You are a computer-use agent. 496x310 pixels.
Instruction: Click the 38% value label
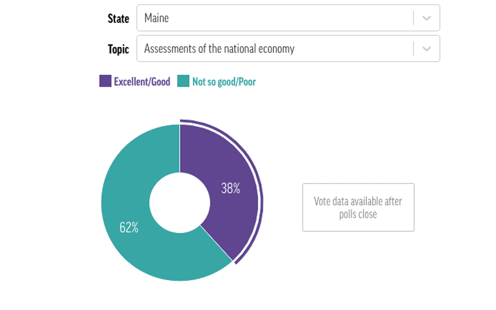click(x=230, y=189)
